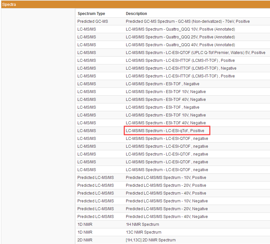Open Predicted LC-MS/MS Spectrum - 40V, Positive
The height and width of the screenshot is (244, 270).
166,193
